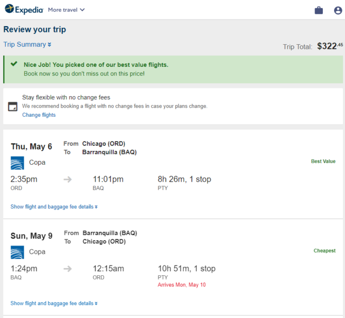Click the Expedia logo

pyautogui.click(x=24, y=9)
